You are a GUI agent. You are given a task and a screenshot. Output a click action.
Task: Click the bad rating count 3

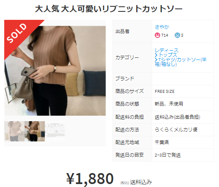click(x=182, y=35)
